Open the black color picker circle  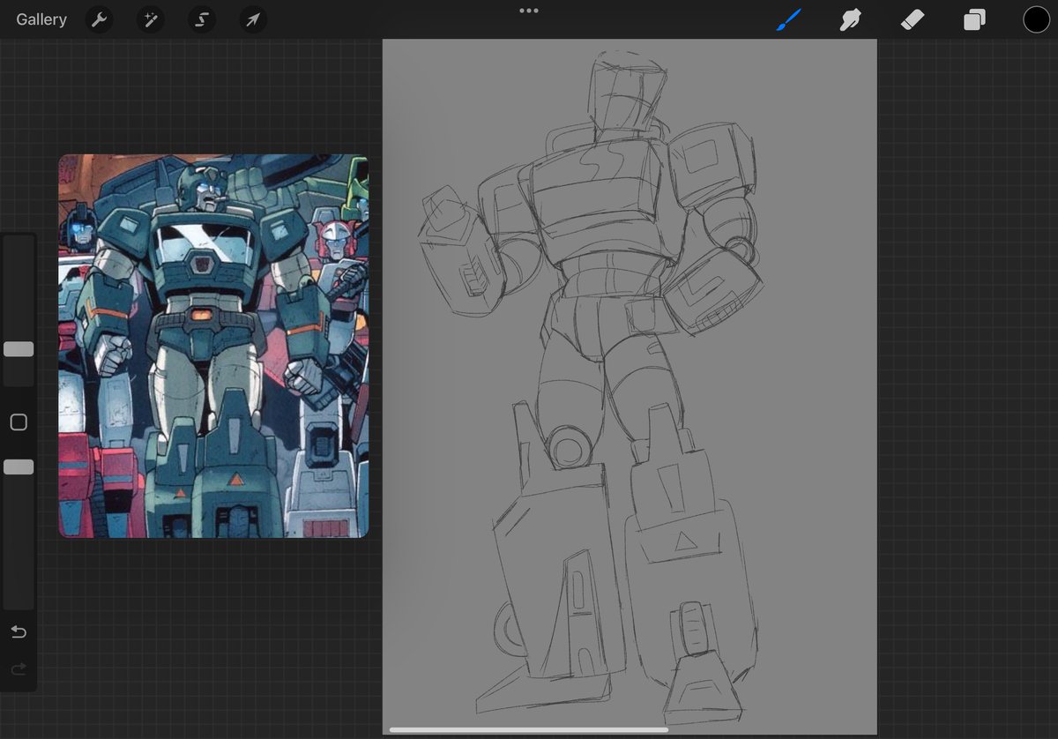[1036, 19]
